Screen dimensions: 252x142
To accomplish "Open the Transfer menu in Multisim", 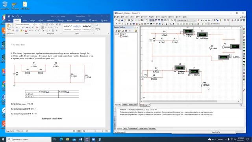I will (x=152, y=17).
